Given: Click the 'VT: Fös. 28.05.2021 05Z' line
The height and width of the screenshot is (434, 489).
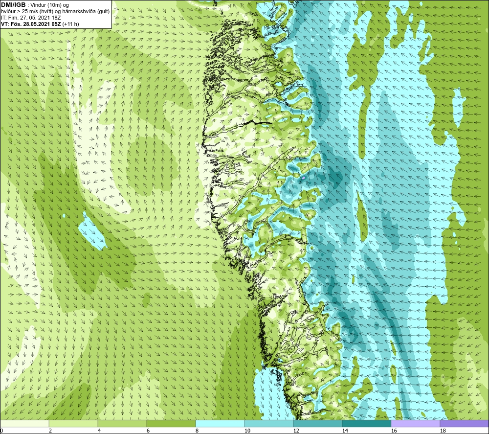Looking at the screenshot, I should coord(31,24).
